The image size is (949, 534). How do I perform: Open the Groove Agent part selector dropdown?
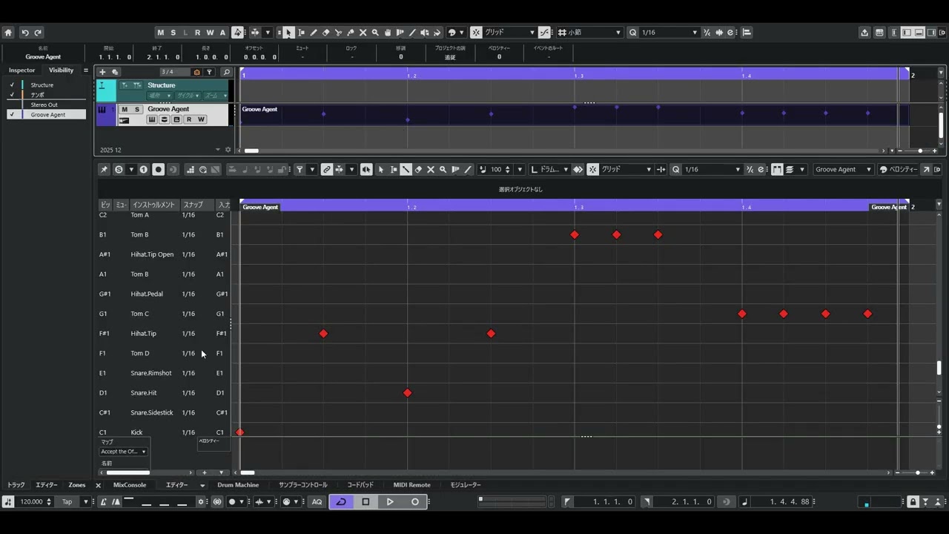(x=844, y=170)
